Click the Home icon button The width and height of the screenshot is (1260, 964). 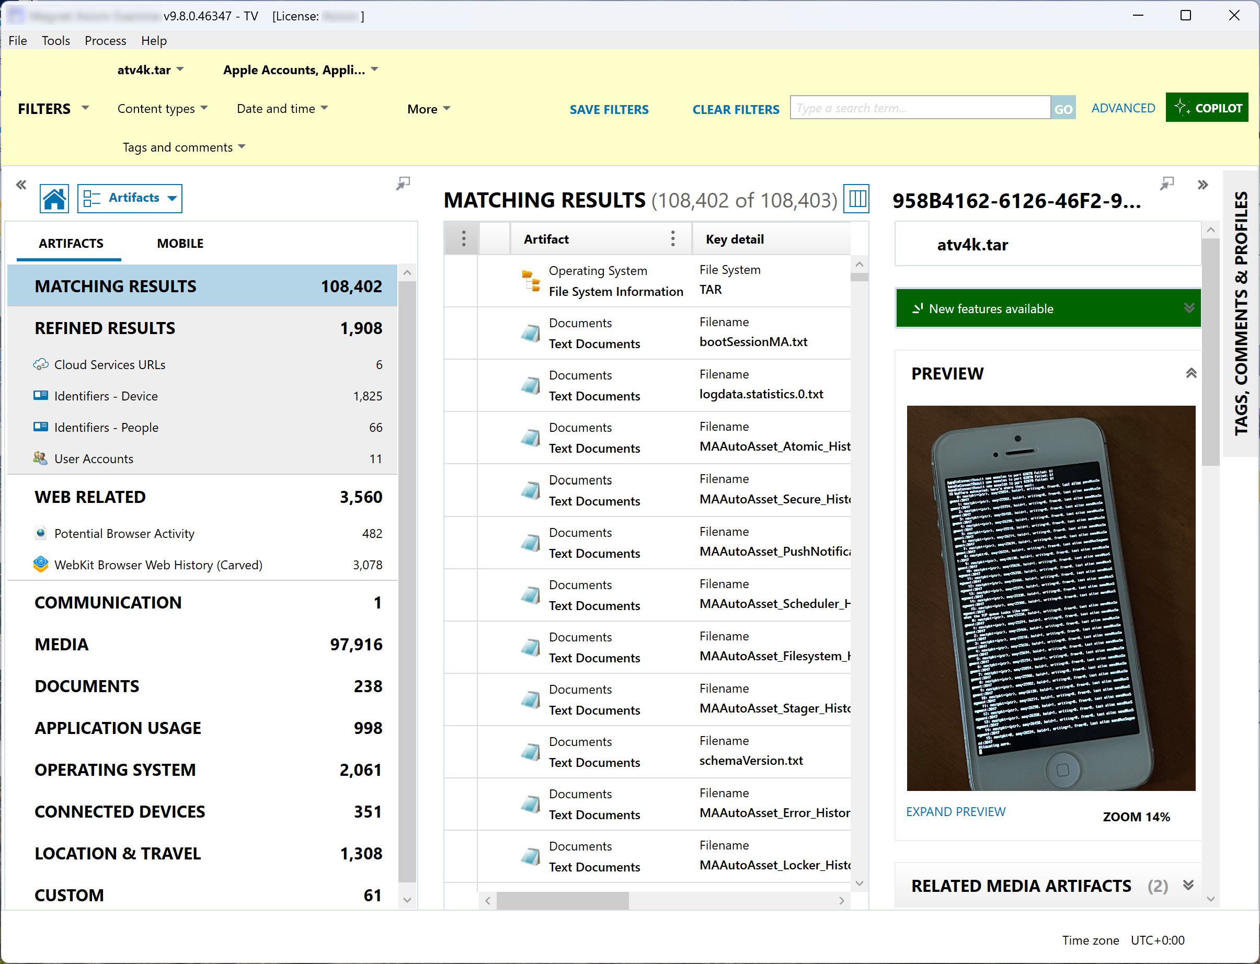54,199
